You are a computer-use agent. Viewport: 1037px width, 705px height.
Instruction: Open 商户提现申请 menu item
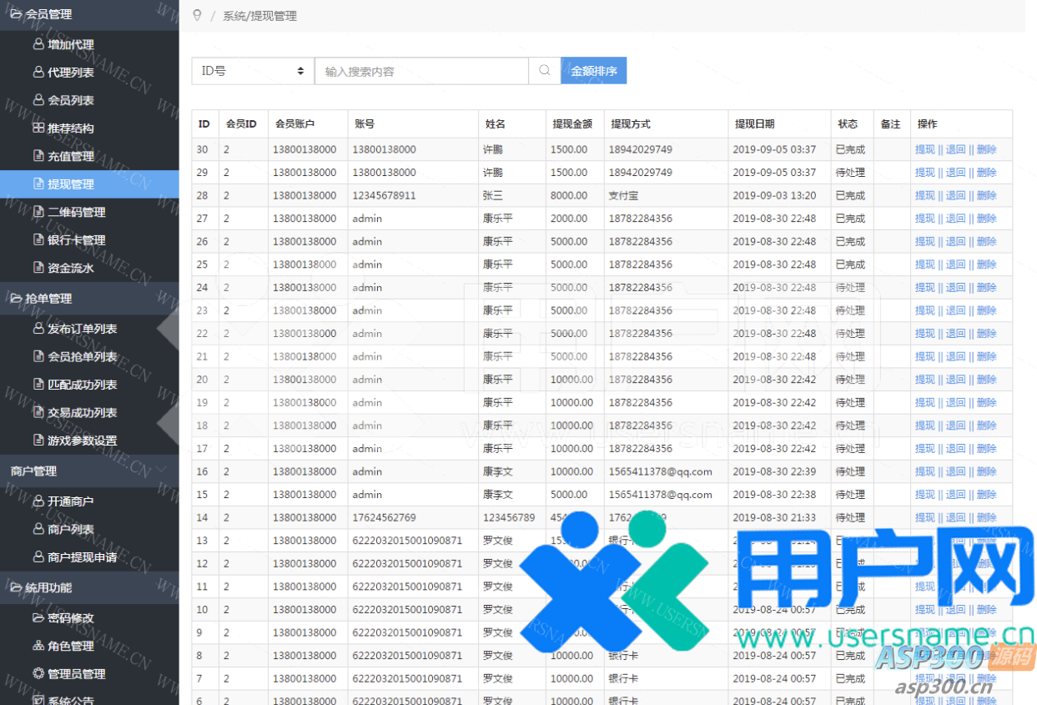pyautogui.click(x=89, y=556)
